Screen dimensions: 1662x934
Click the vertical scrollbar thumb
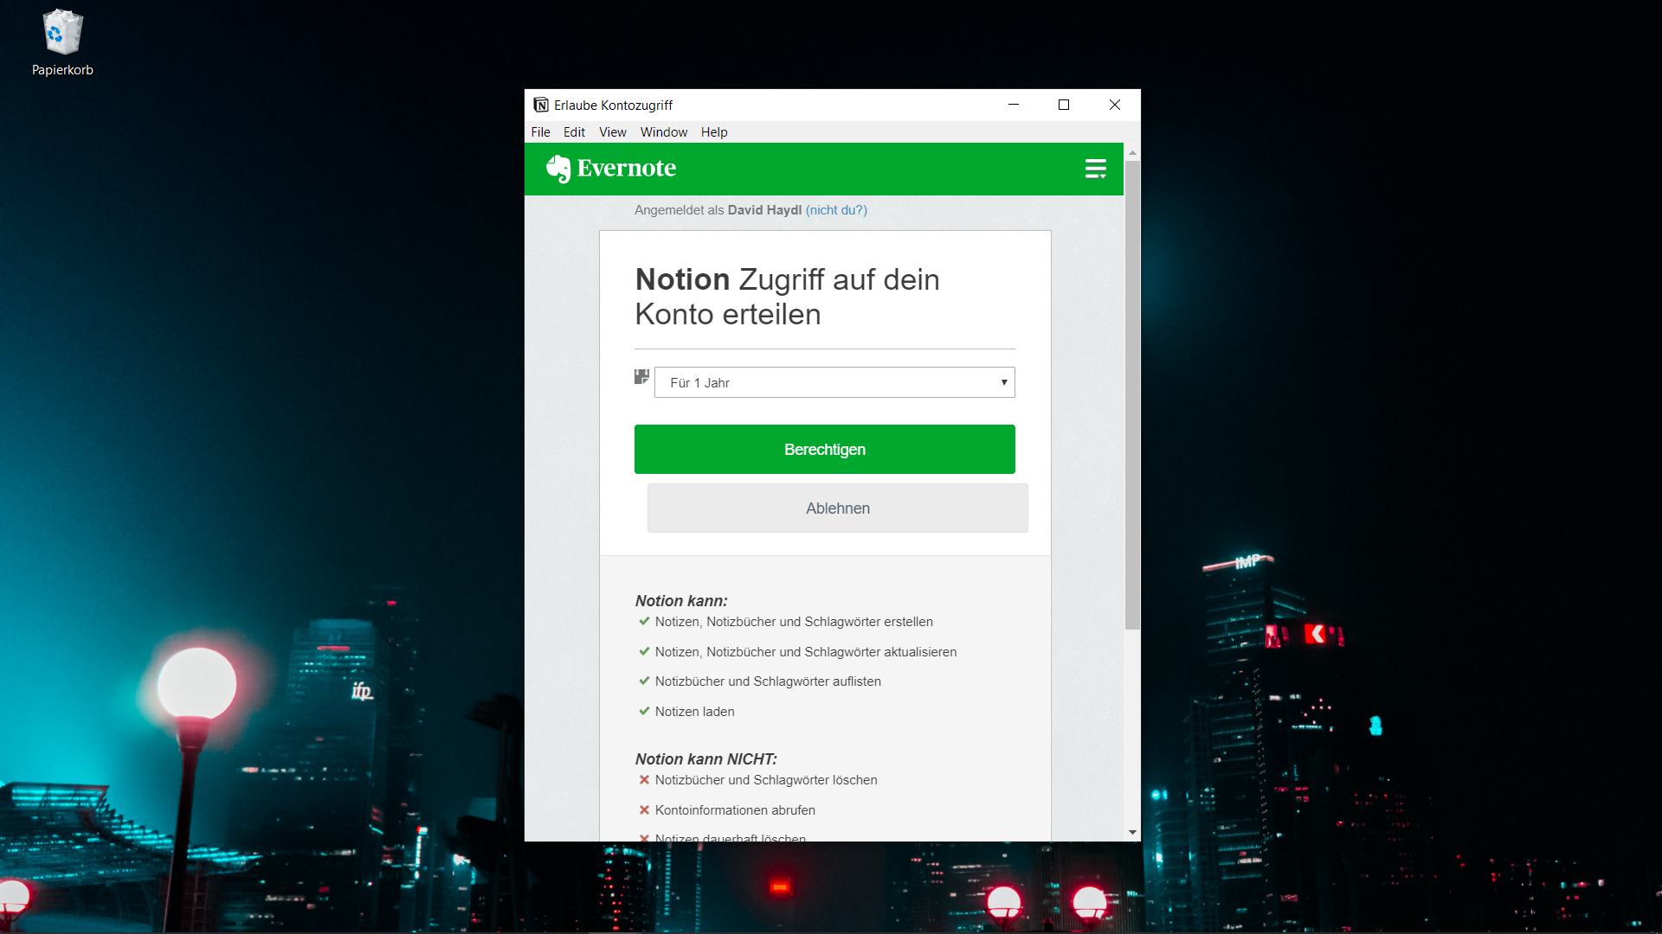pyautogui.click(x=1132, y=394)
